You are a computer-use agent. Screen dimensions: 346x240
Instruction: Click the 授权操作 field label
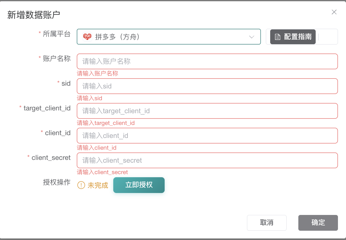click(57, 182)
